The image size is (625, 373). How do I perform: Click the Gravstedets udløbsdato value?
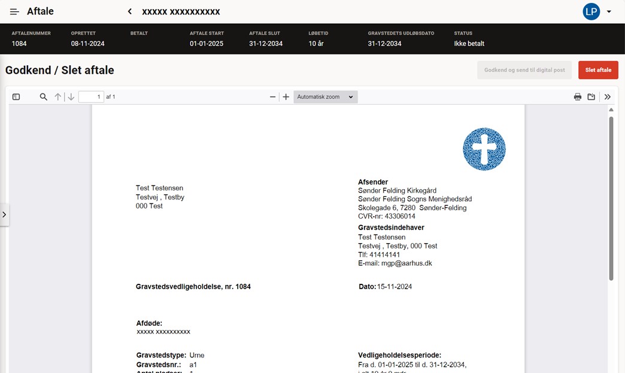tap(385, 44)
